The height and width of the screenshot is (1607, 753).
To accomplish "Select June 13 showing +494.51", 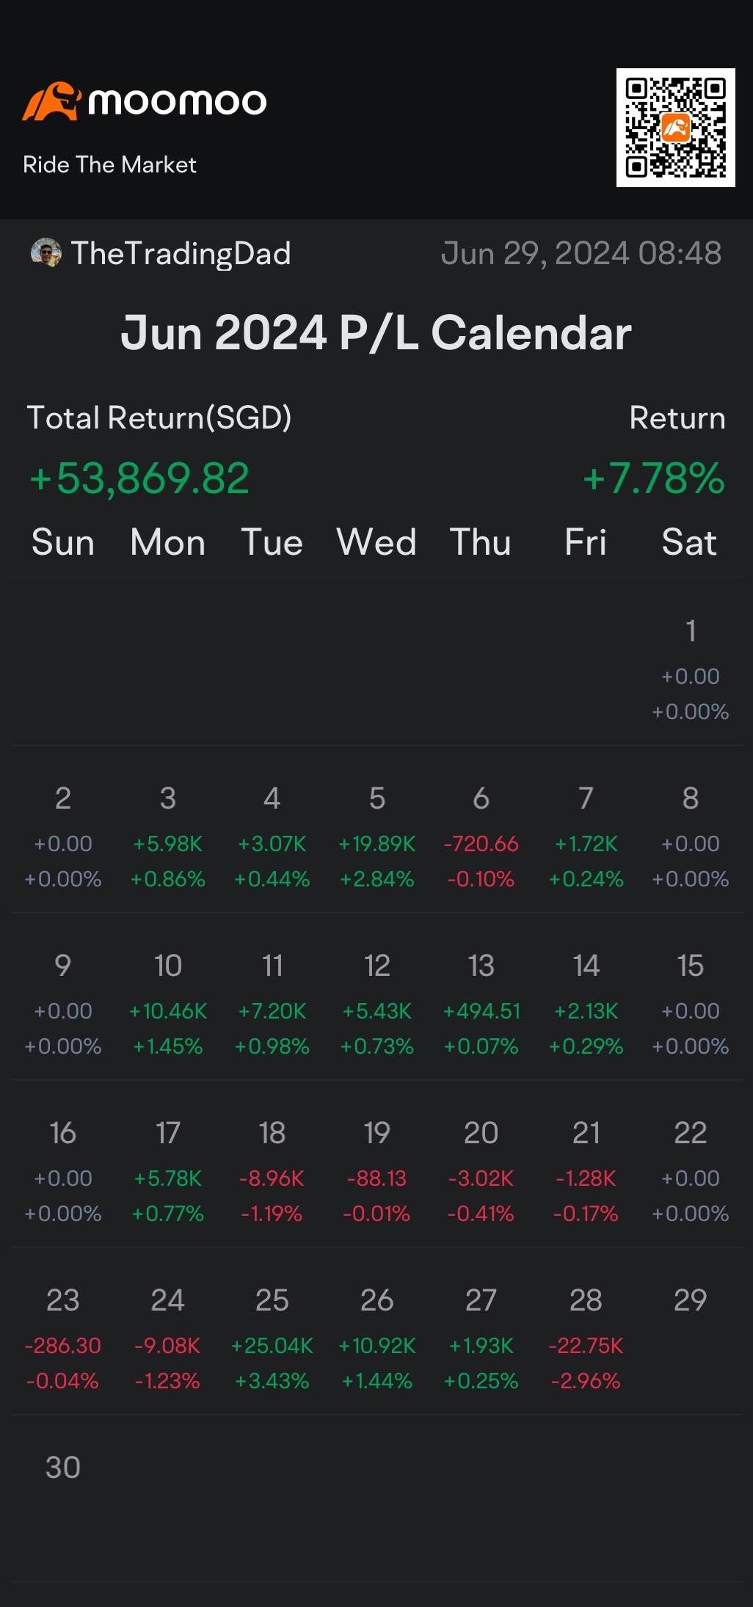I will (x=481, y=1005).
